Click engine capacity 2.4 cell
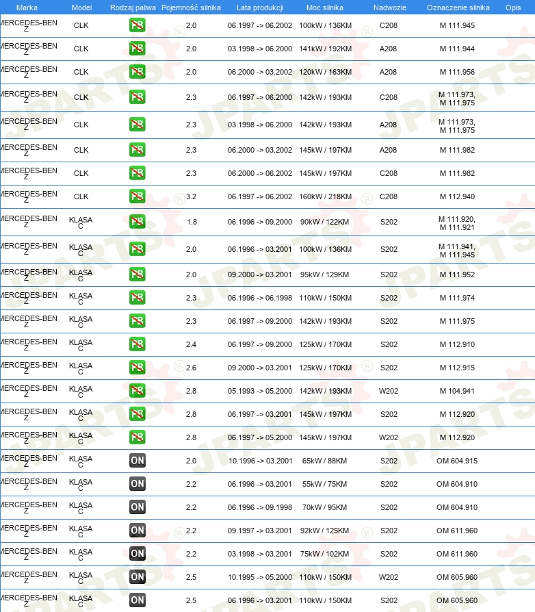Viewport: 535px width, 612px height. [x=191, y=344]
